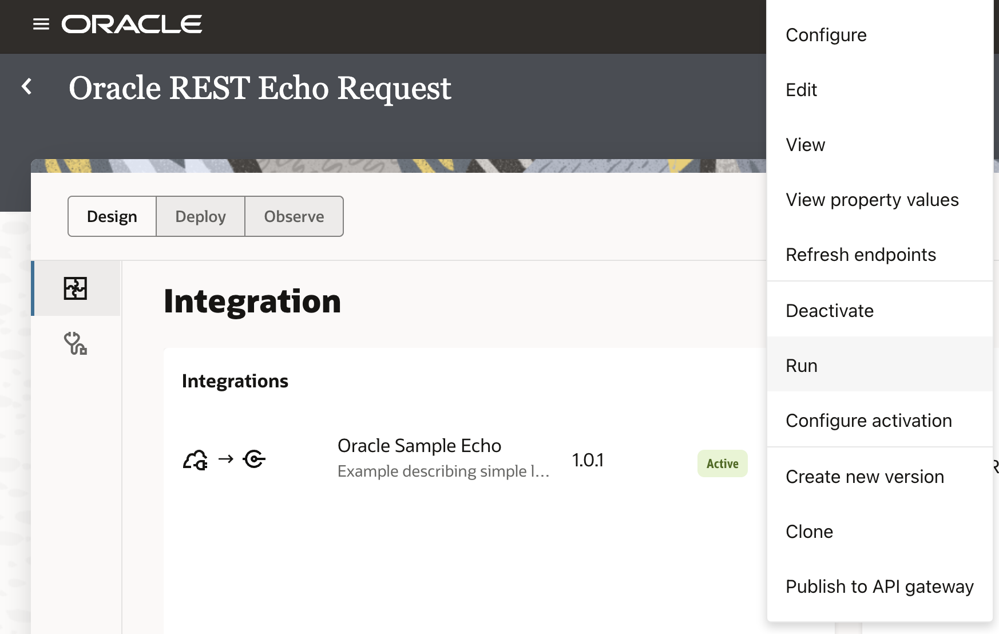Deactivate the integration via the menu
Screen dimensions: 999x634
tap(829, 311)
